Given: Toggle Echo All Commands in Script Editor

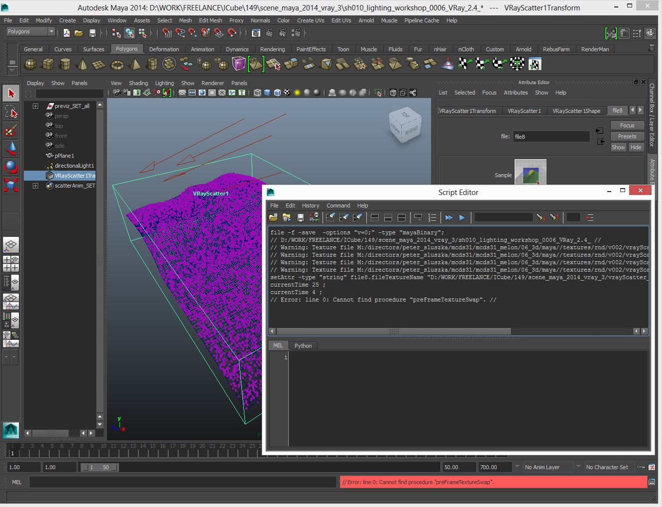Looking at the screenshot, I should [x=418, y=217].
